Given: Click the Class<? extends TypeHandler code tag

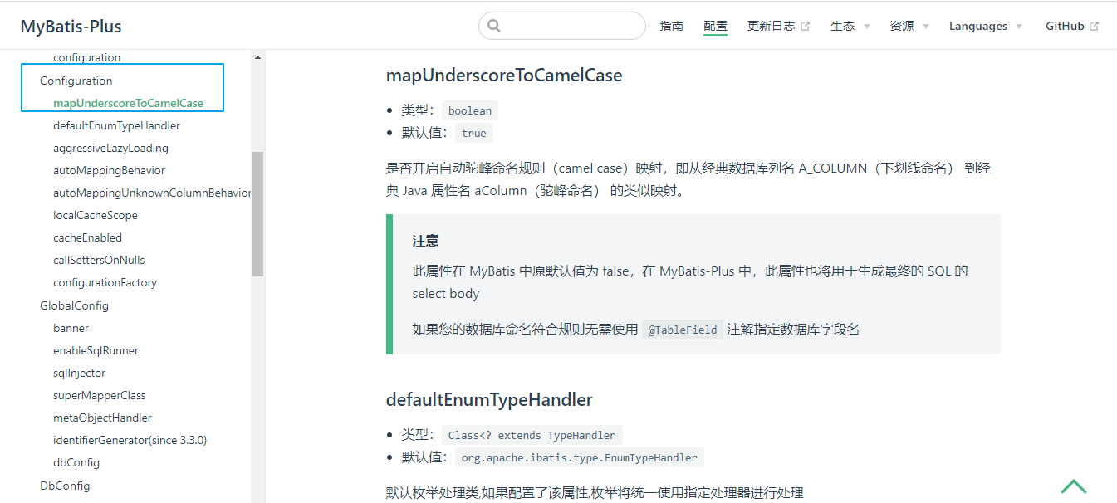Looking at the screenshot, I should 532,435.
